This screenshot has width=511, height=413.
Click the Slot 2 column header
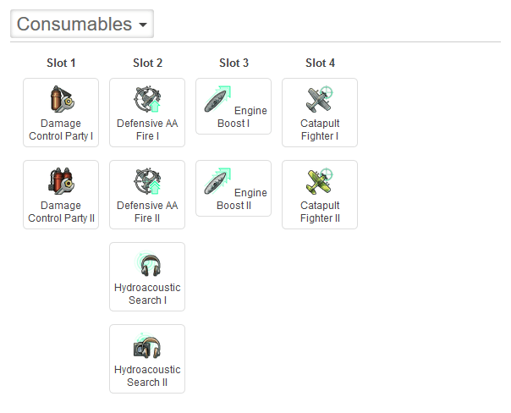(x=147, y=63)
